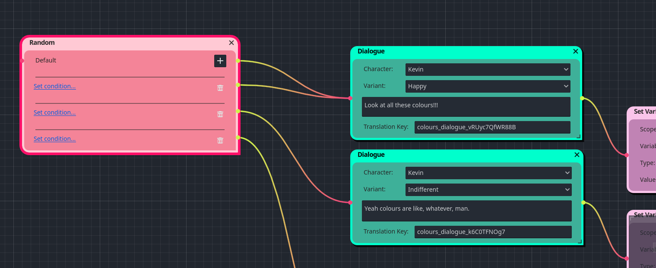Close the Random node

(231, 43)
